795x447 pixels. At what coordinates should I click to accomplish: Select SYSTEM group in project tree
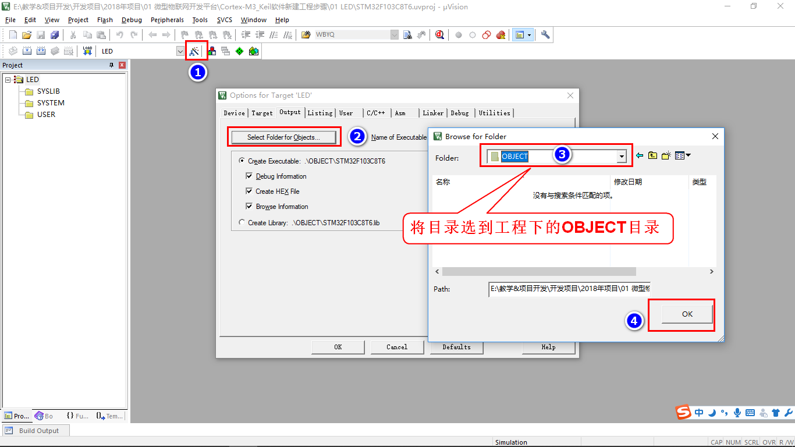(51, 103)
